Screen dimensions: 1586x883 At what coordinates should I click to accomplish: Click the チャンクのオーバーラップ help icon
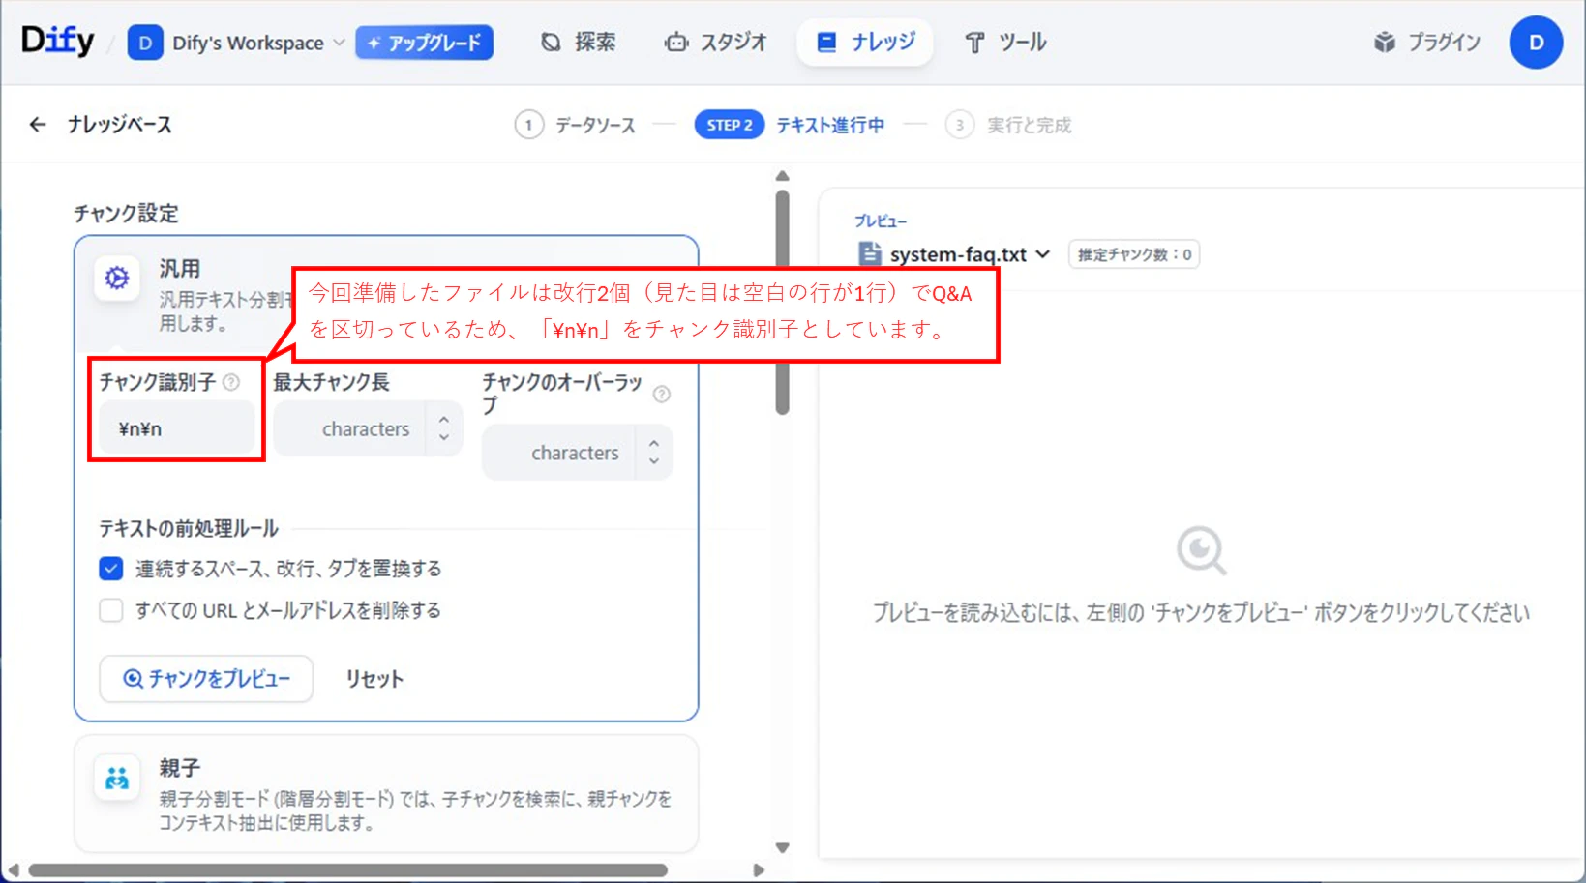(662, 394)
